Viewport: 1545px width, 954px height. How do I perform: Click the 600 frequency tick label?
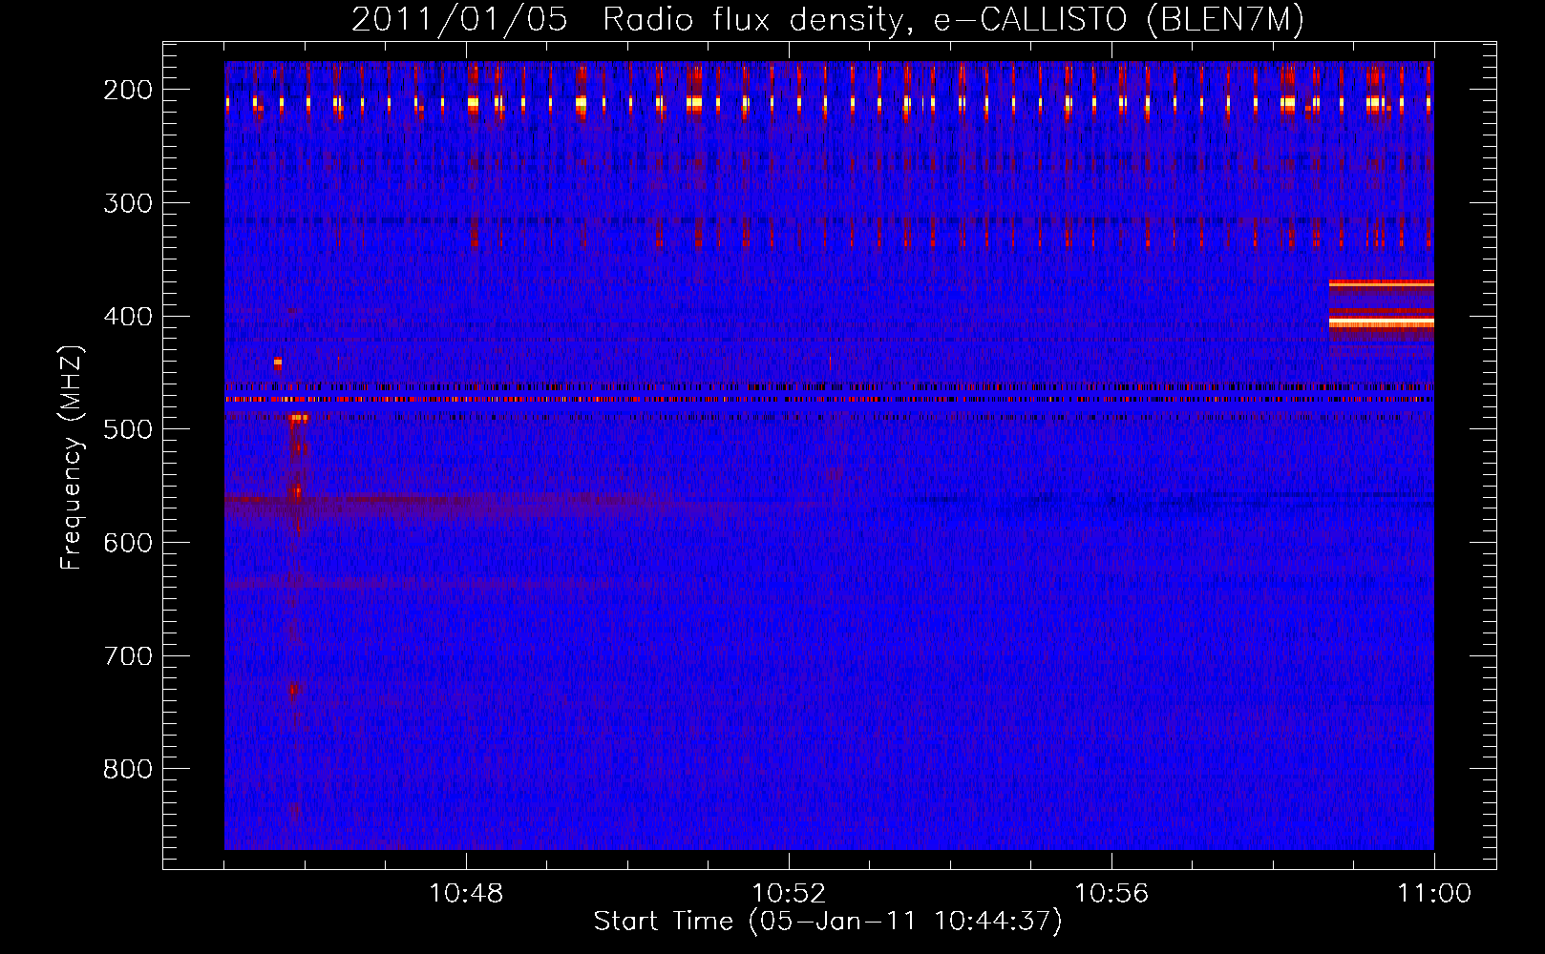point(128,543)
